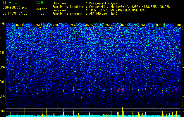Click the 0753 time marker

coord(54,25)
